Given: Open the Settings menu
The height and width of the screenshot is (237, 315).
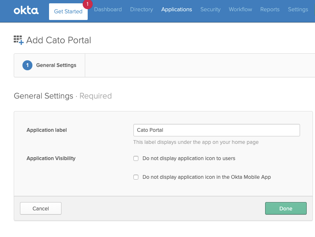Looking at the screenshot, I should (x=298, y=10).
